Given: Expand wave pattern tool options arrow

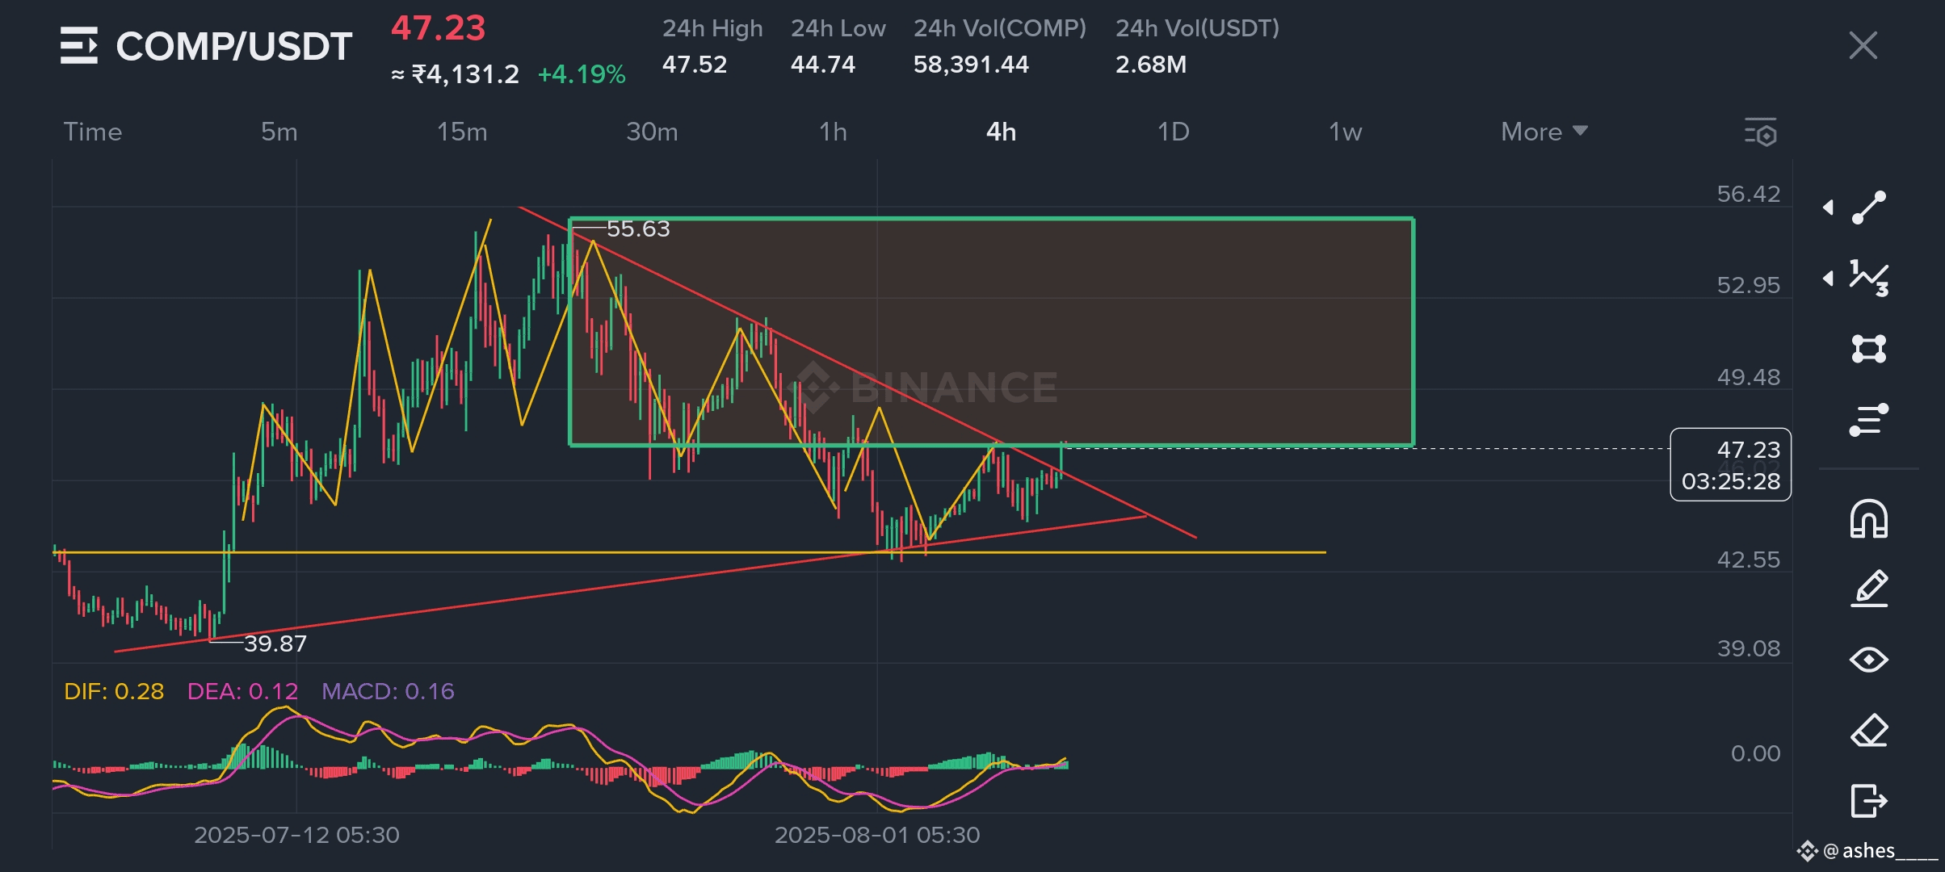Looking at the screenshot, I should (1828, 279).
